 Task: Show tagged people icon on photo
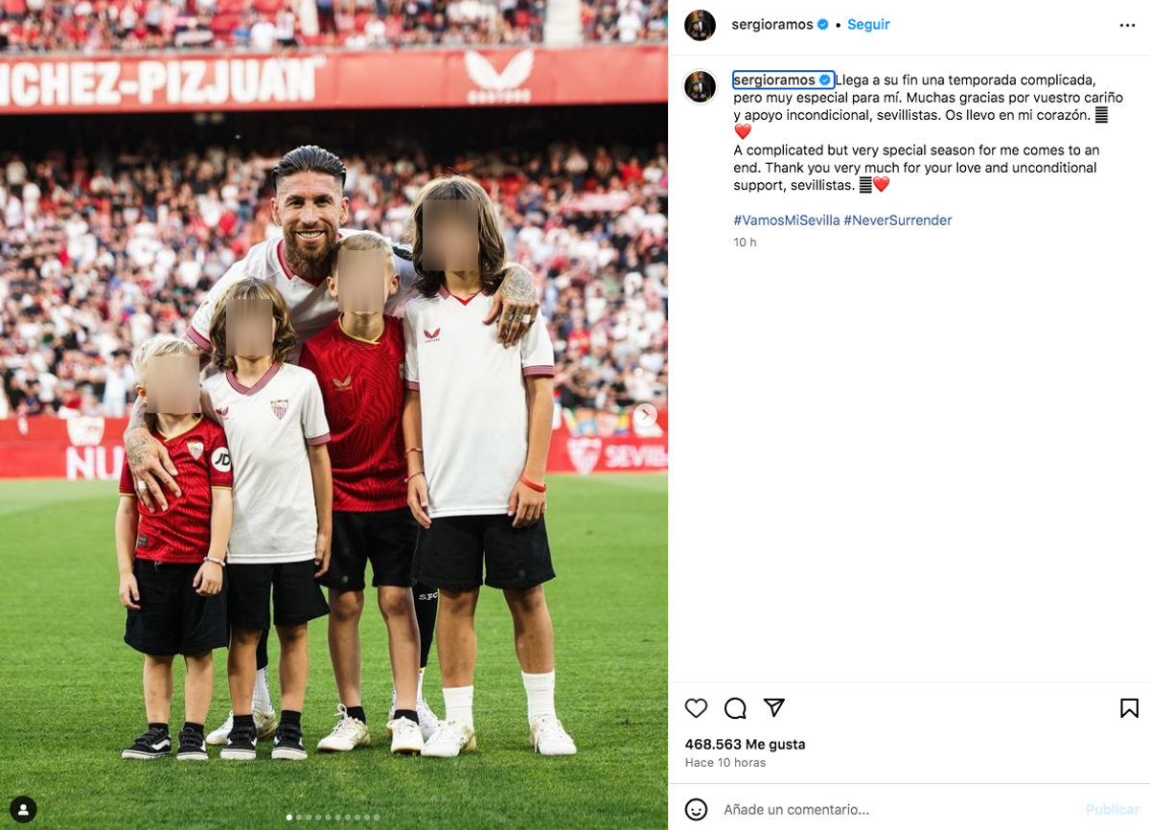23,809
